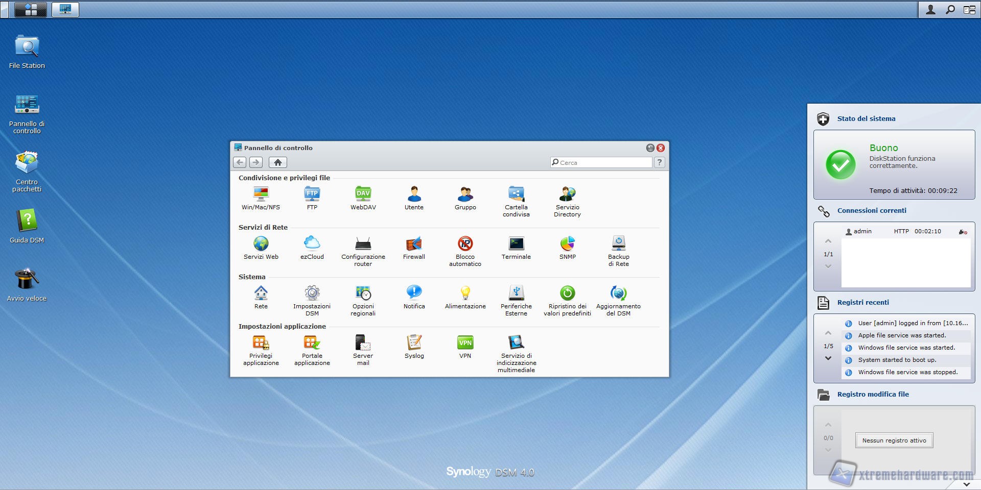
Task: Open the Cartella condivisa icon
Action: (516, 194)
